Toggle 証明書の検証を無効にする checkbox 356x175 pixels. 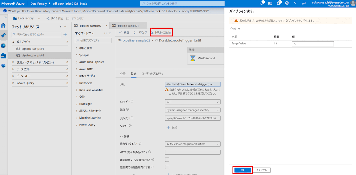167,167
